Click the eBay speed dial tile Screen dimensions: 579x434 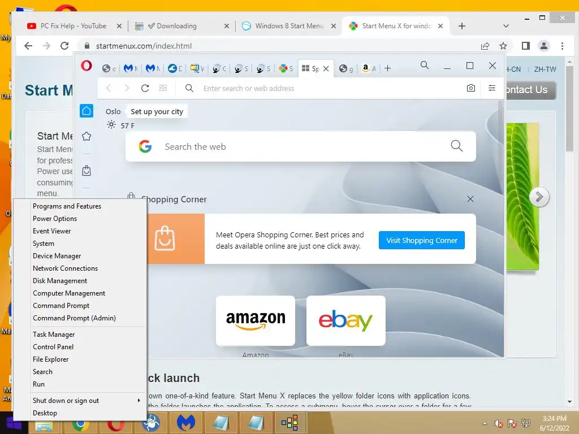346,321
